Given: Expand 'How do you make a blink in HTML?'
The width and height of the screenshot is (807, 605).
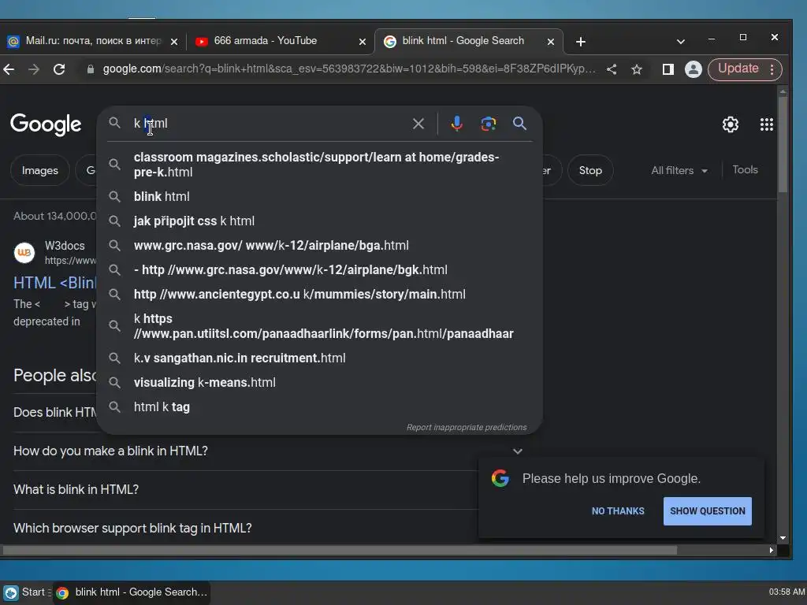Looking at the screenshot, I should (268, 451).
